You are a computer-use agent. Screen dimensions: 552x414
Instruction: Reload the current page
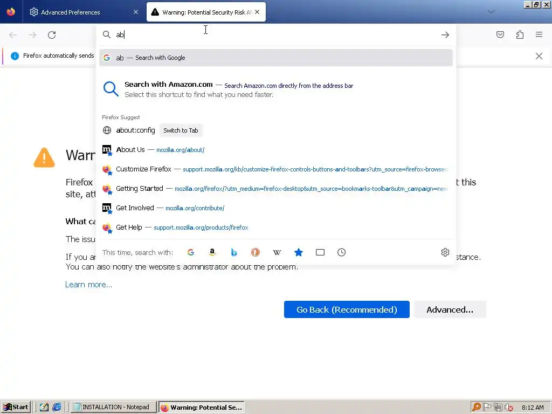(52, 35)
